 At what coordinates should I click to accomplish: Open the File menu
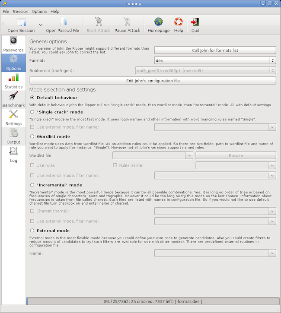6,12
